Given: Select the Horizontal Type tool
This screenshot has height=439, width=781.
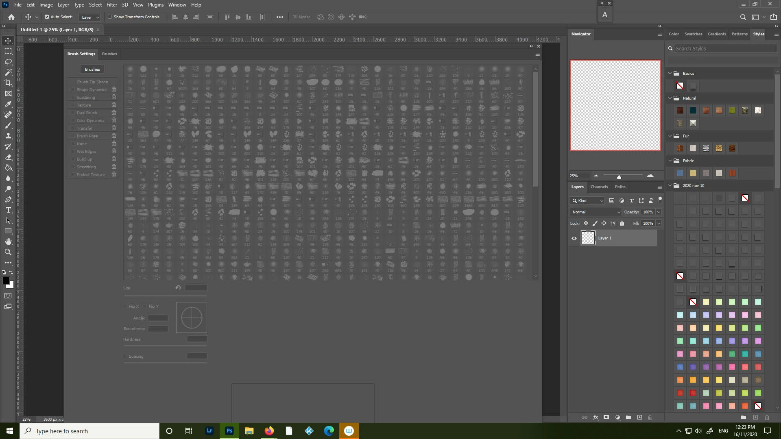Looking at the screenshot, I should pos(8,210).
